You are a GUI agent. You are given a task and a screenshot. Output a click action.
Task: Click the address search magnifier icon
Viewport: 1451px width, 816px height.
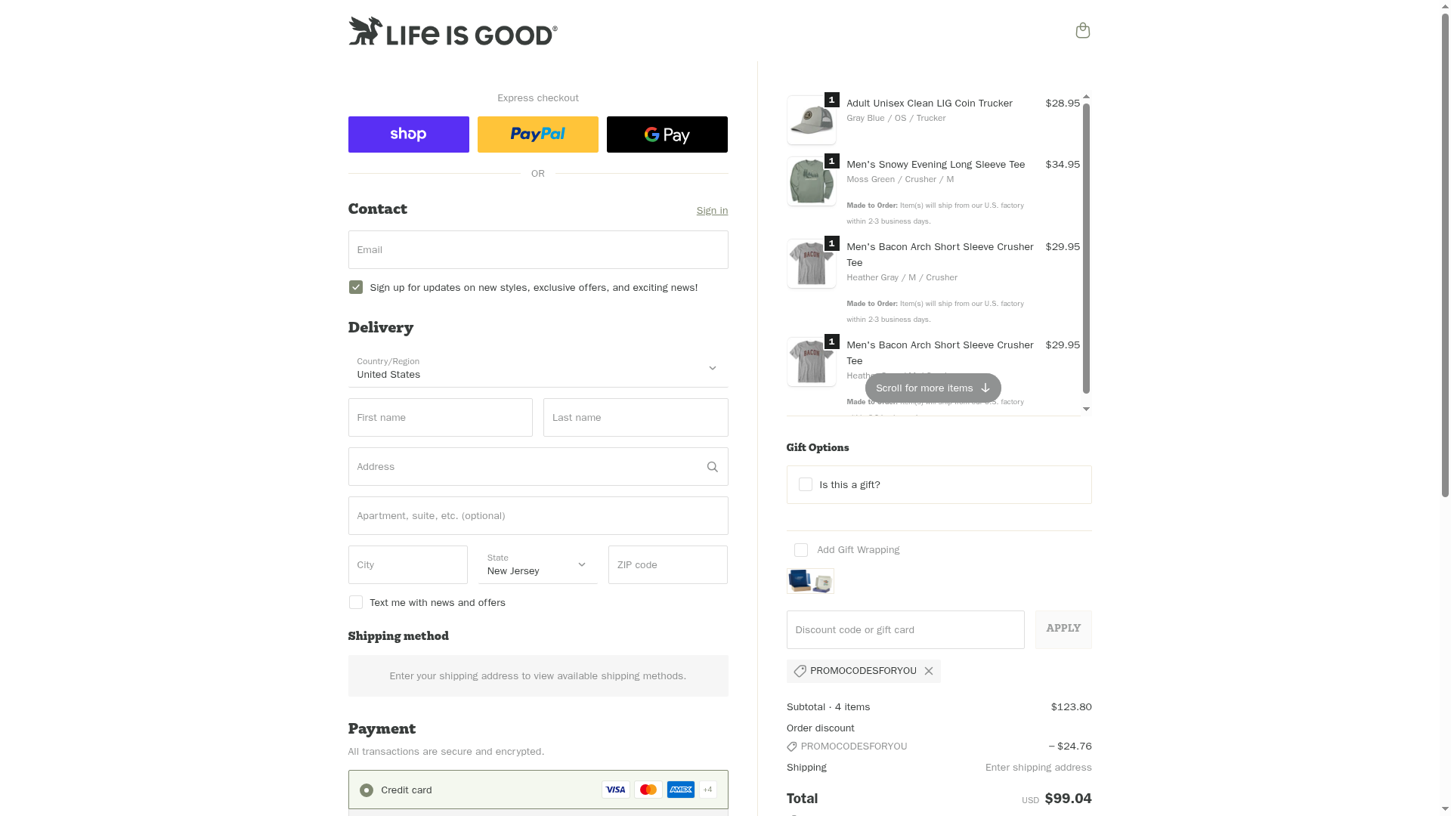[712, 467]
